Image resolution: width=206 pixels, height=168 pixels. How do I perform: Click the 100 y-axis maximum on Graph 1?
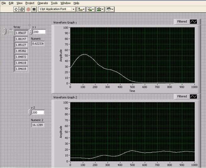66,28
